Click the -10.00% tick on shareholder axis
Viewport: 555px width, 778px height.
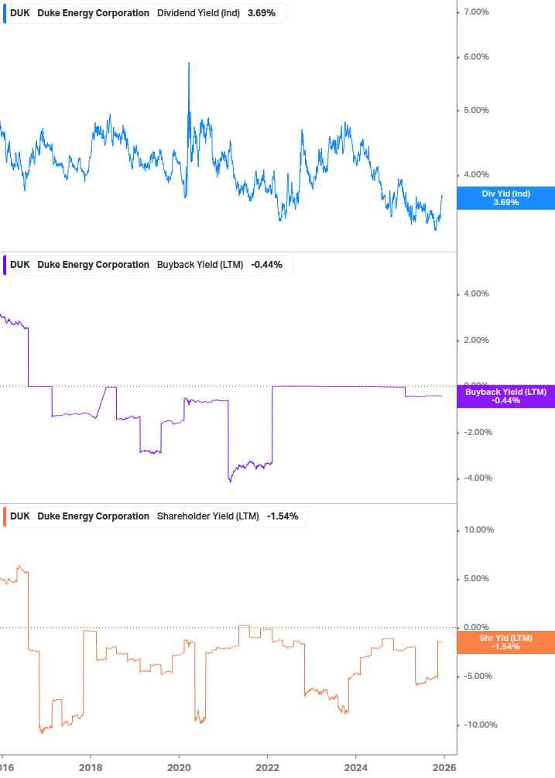tap(480, 725)
